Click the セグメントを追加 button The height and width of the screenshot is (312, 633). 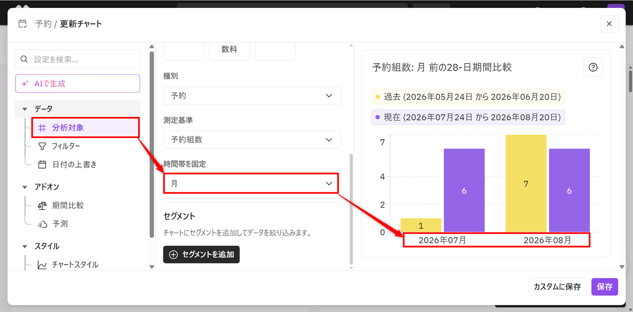[201, 254]
